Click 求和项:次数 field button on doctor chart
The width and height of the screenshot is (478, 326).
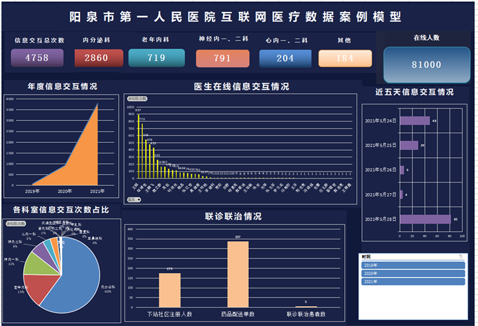click(137, 98)
